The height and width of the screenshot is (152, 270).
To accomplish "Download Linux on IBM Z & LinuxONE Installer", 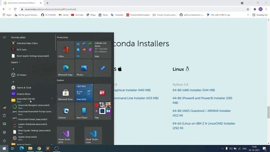I will [204, 126].
